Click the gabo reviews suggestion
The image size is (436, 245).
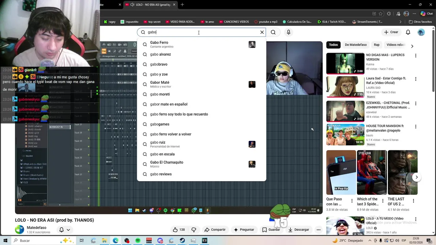(201, 174)
